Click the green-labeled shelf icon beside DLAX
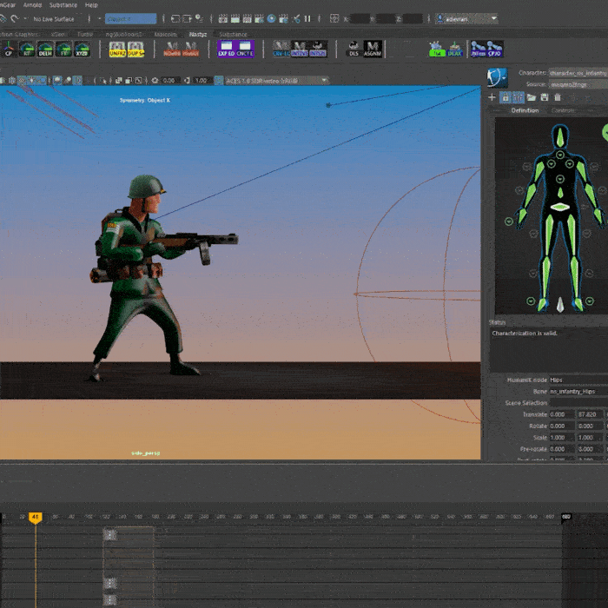The width and height of the screenshot is (608, 608). (437, 50)
